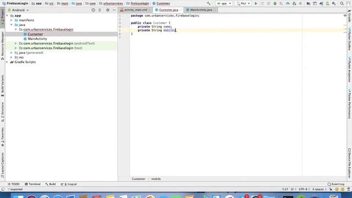
Task: Toggle tool window buttons icon in status bar corner
Action: pyautogui.click(x=3, y=189)
